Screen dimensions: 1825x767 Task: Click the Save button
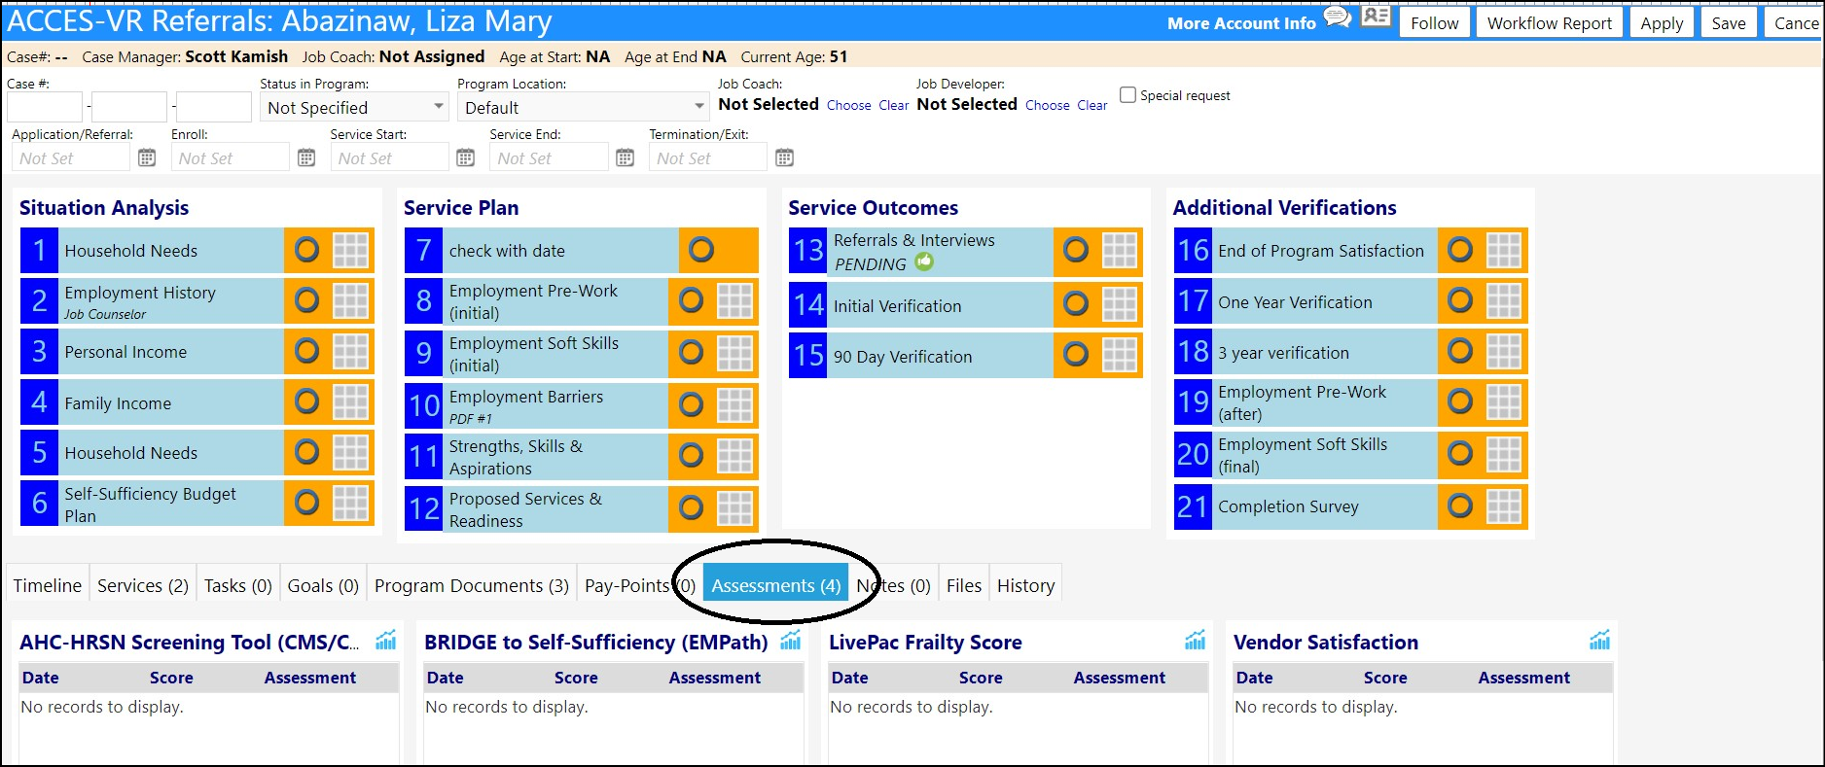click(1729, 23)
